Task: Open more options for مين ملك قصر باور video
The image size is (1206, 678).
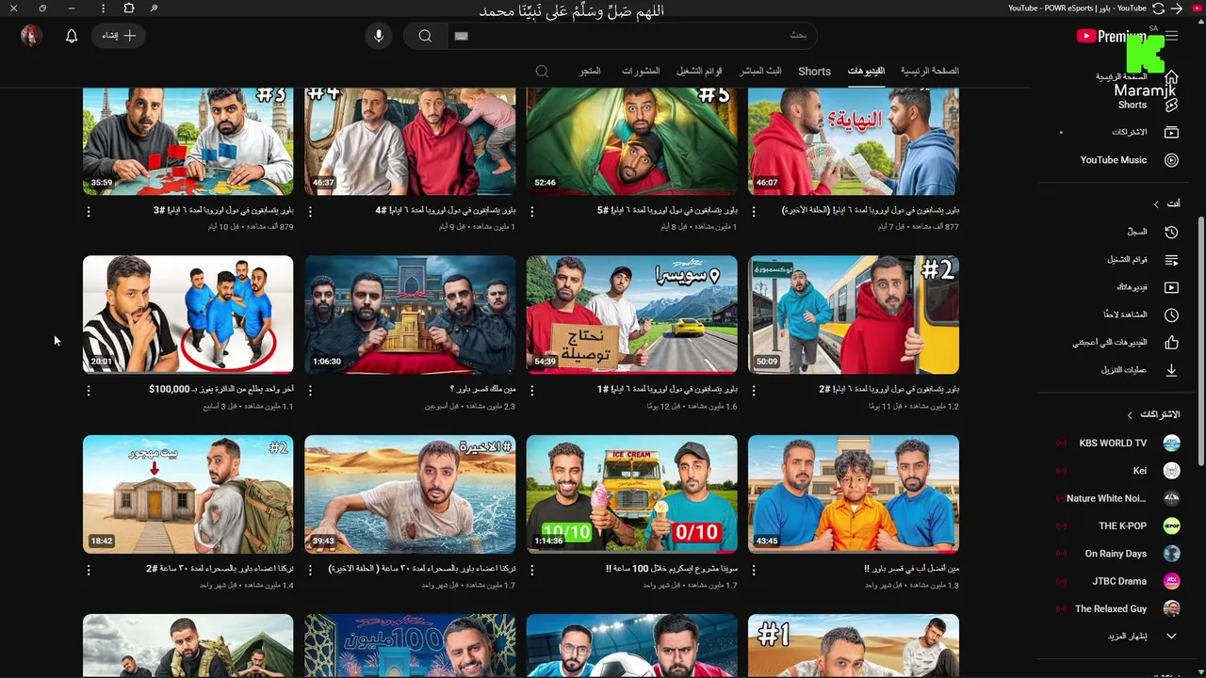Action: point(310,390)
